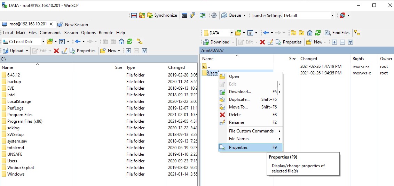Screen dimensions: 394x186
Task: Click the Compare Directories icon
Action: coord(134,15)
